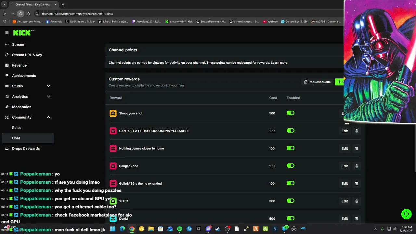This screenshot has height=234, width=416.
Task: Expand the Studio section chevron
Action: (x=48, y=86)
